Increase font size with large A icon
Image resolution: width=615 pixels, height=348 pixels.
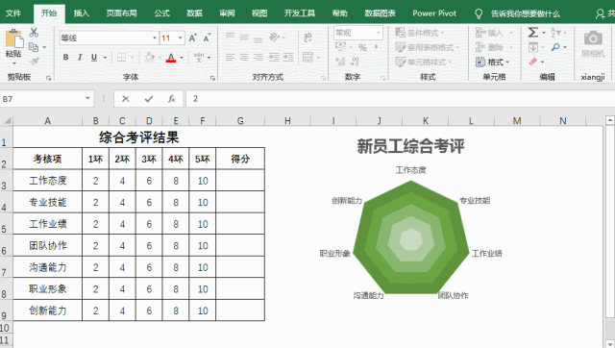coord(192,38)
